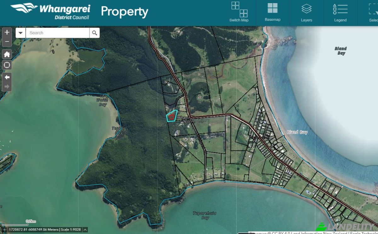The width and height of the screenshot is (378, 234).
Task: Click the Whangarei District Council logo
Action: pyautogui.click(x=50, y=11)
